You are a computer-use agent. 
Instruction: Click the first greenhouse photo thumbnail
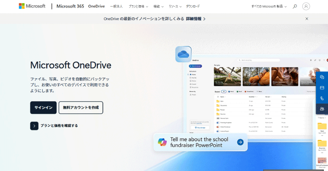[x=227, y=76]
